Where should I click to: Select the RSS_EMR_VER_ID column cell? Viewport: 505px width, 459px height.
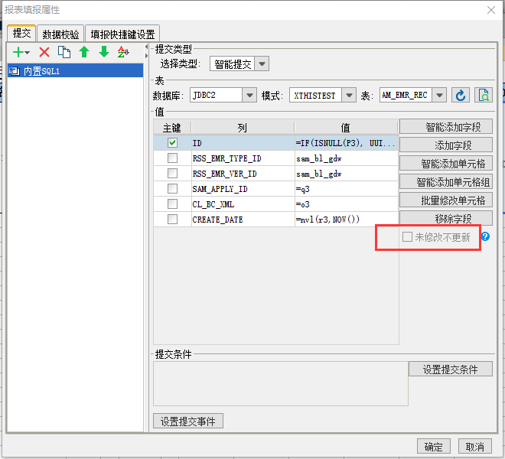point(243,174)
